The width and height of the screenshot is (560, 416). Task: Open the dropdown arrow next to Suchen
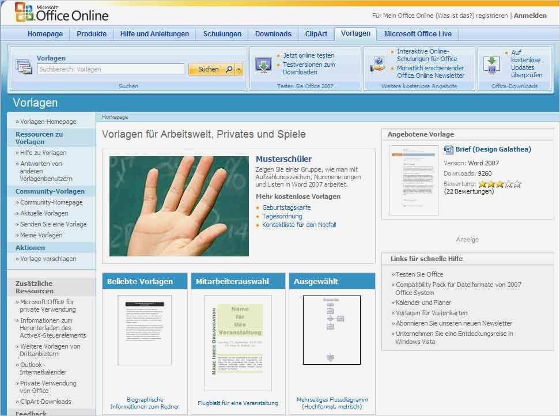(x=239, y=69)
